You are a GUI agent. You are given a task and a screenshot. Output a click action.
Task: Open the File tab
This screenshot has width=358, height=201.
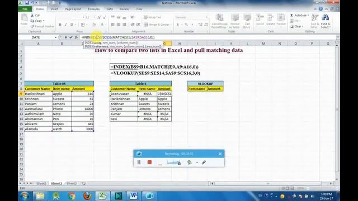pyautogui.click(x=25, y=9)
